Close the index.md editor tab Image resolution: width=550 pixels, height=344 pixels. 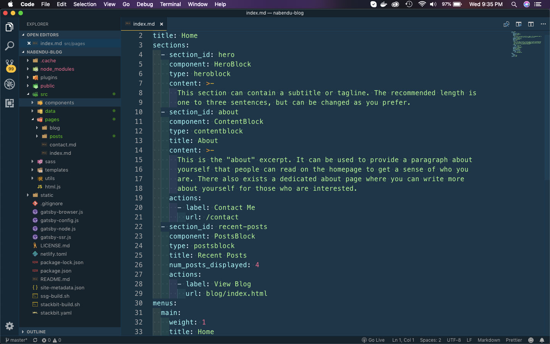pyautogui.click(x=162, y=24)
